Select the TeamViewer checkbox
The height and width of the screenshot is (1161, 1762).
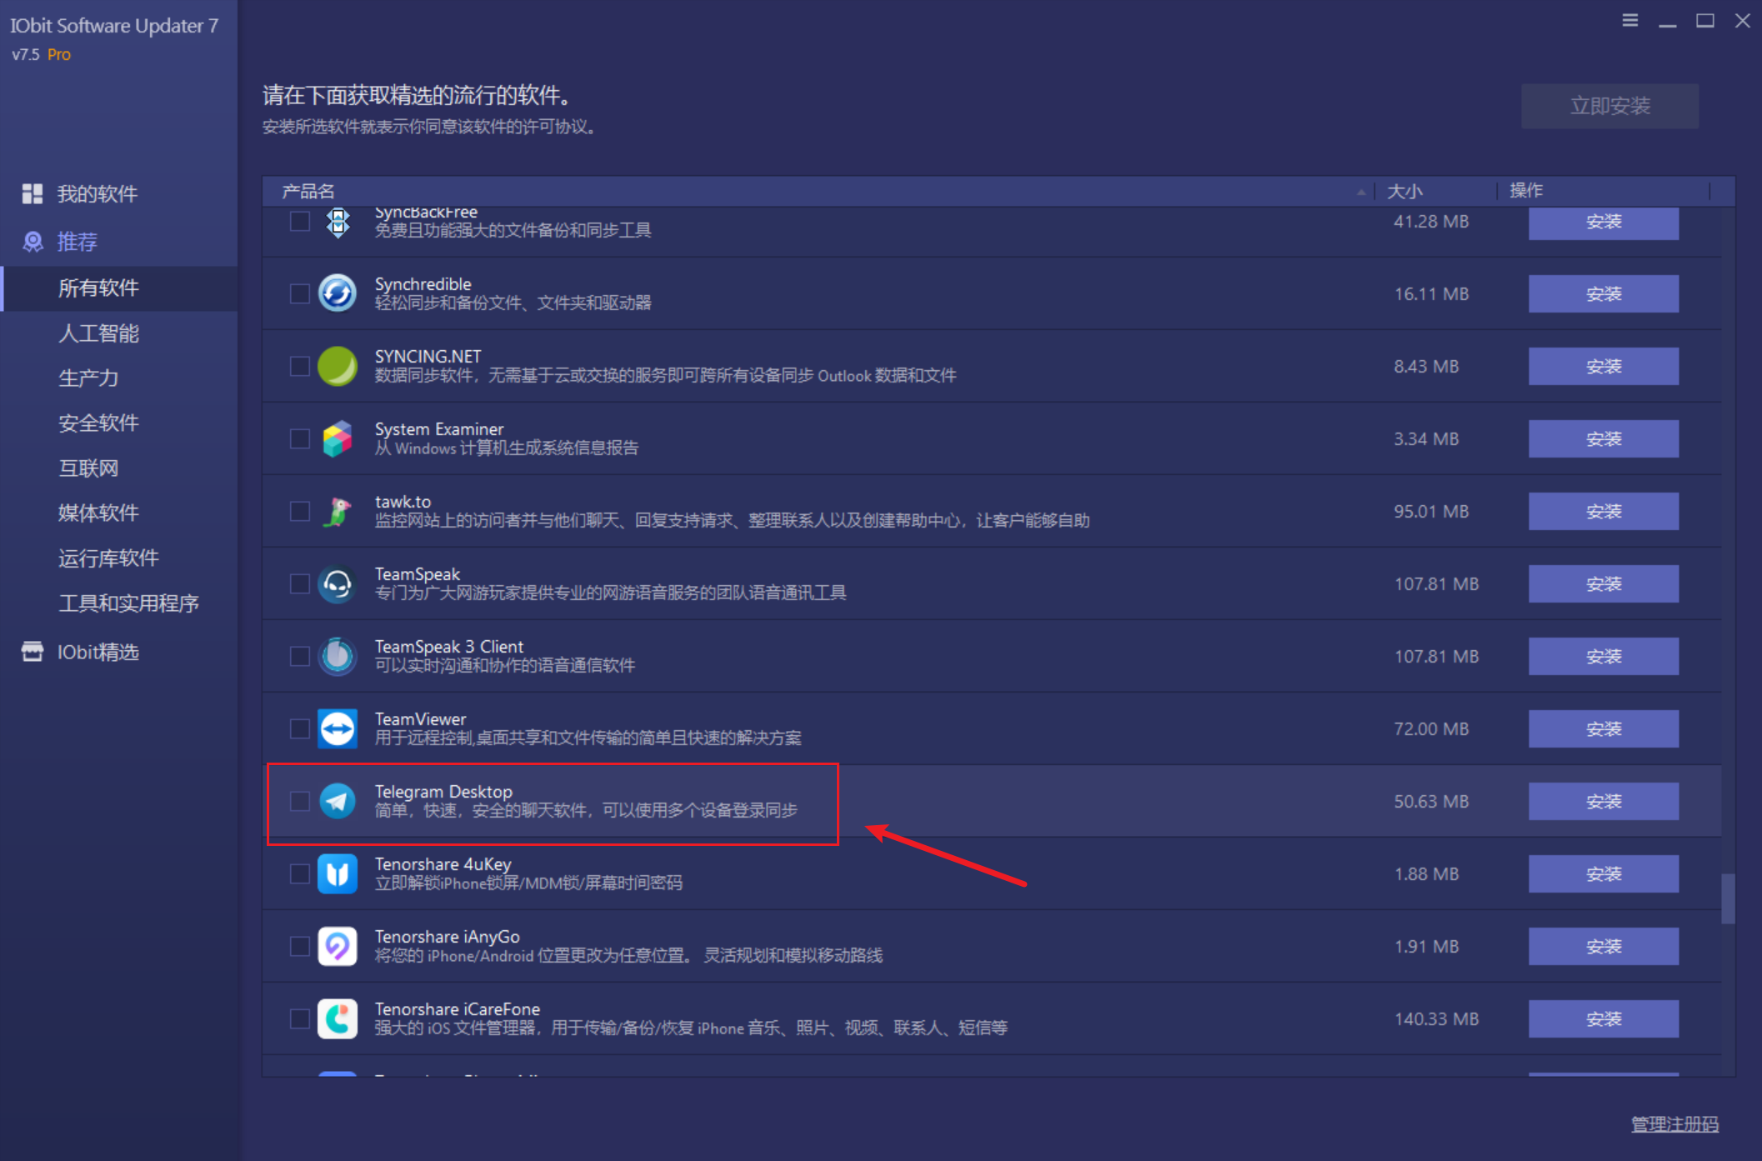pos(300,728)
